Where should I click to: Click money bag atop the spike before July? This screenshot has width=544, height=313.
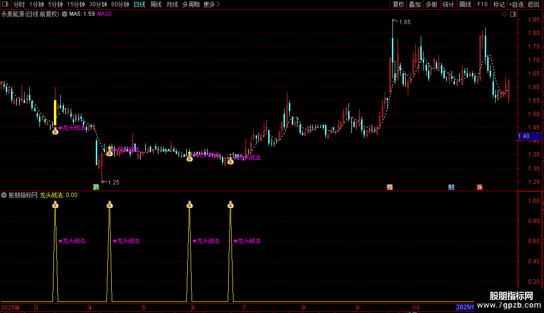pyautogui.click(x=231, y=204)
